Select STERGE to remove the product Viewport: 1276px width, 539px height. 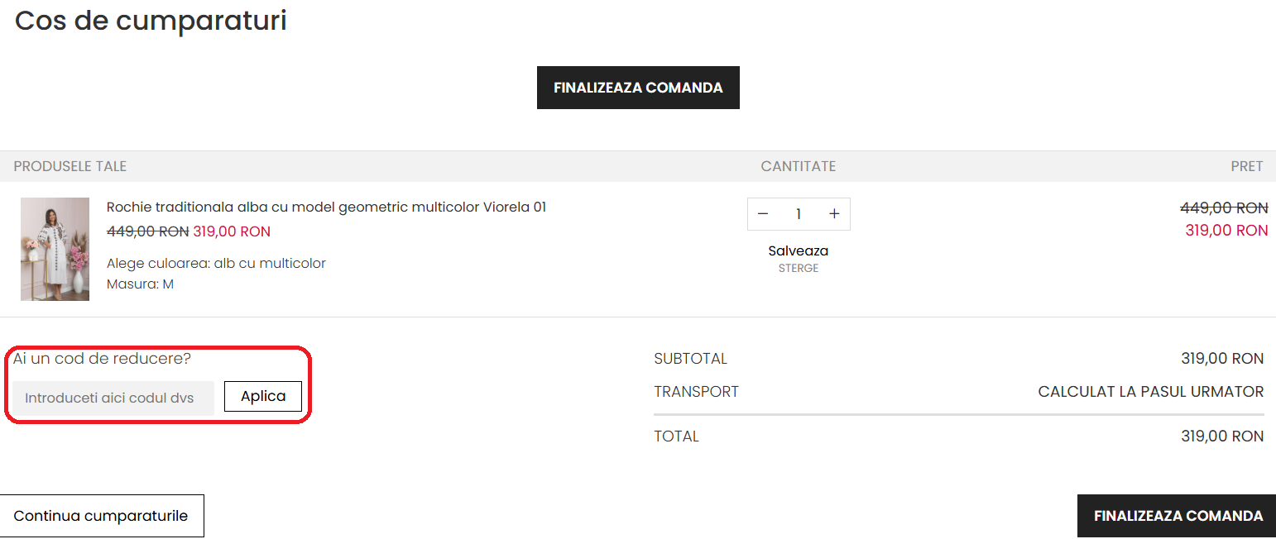pos(798,267)
